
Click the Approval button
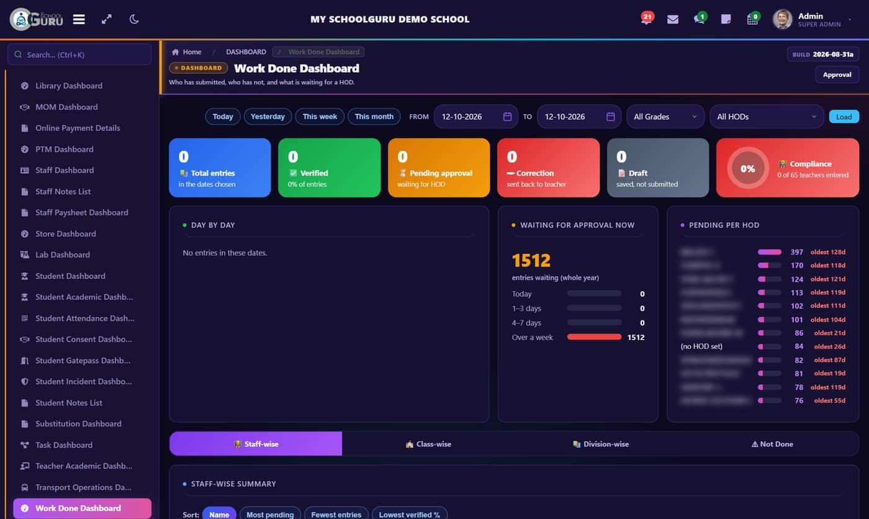pos(837,74)
